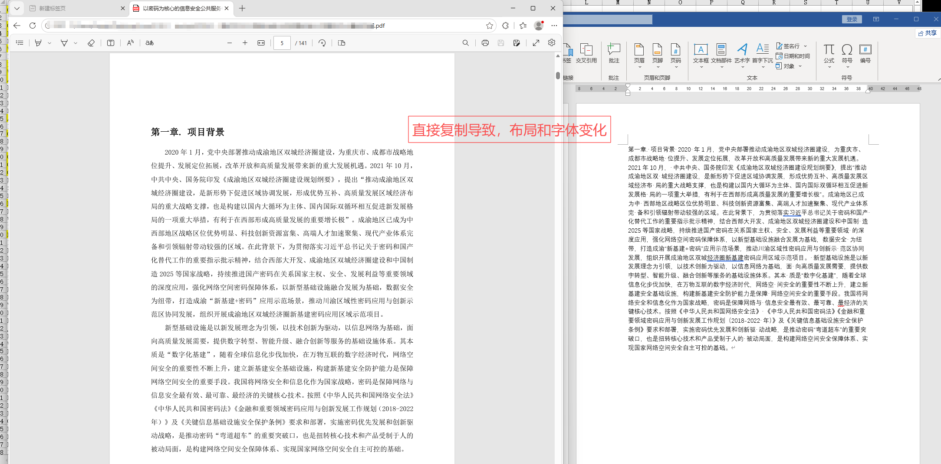Viewport: 941px width, 464px height.
Task: Click the add text box tool icon
Action: [111, 43]
